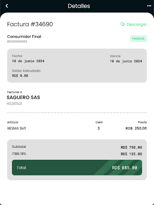Screen dimensions: 154x205
Task: Select the NCF number B0200000002
Action: click(17, 42)
